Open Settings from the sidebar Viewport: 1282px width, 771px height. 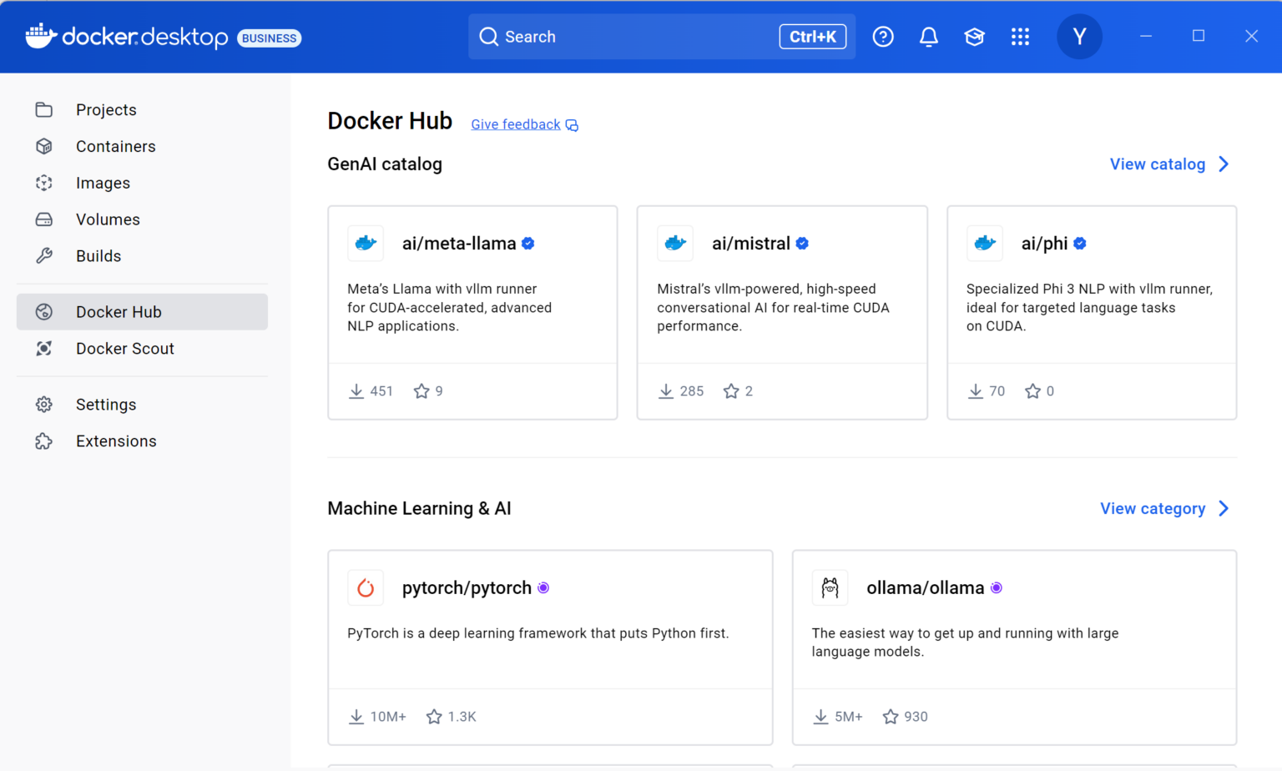pyautogui.click(x=106, y=405)
